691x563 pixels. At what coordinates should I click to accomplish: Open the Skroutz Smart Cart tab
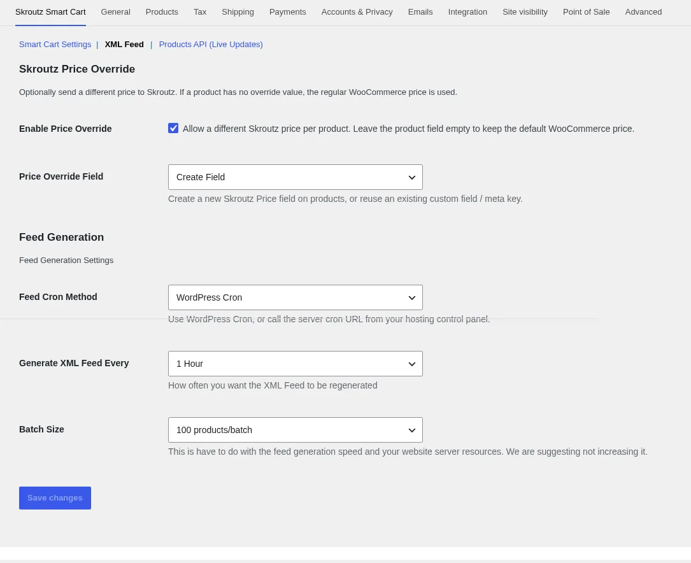click(x=50, y=12)
